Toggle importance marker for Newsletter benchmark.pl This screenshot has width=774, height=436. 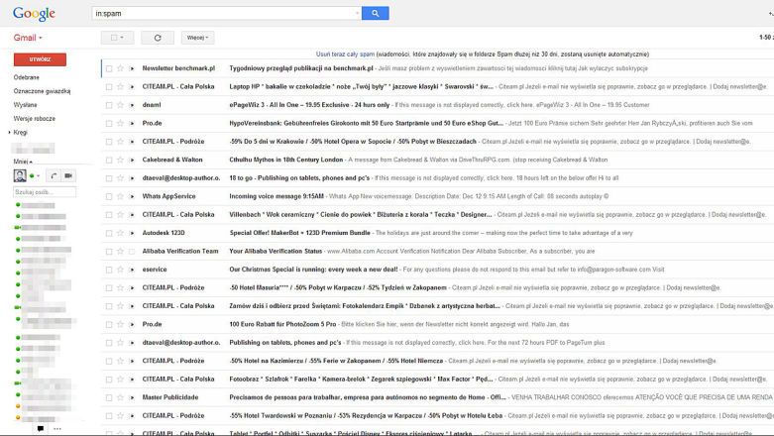coord(132,68)
